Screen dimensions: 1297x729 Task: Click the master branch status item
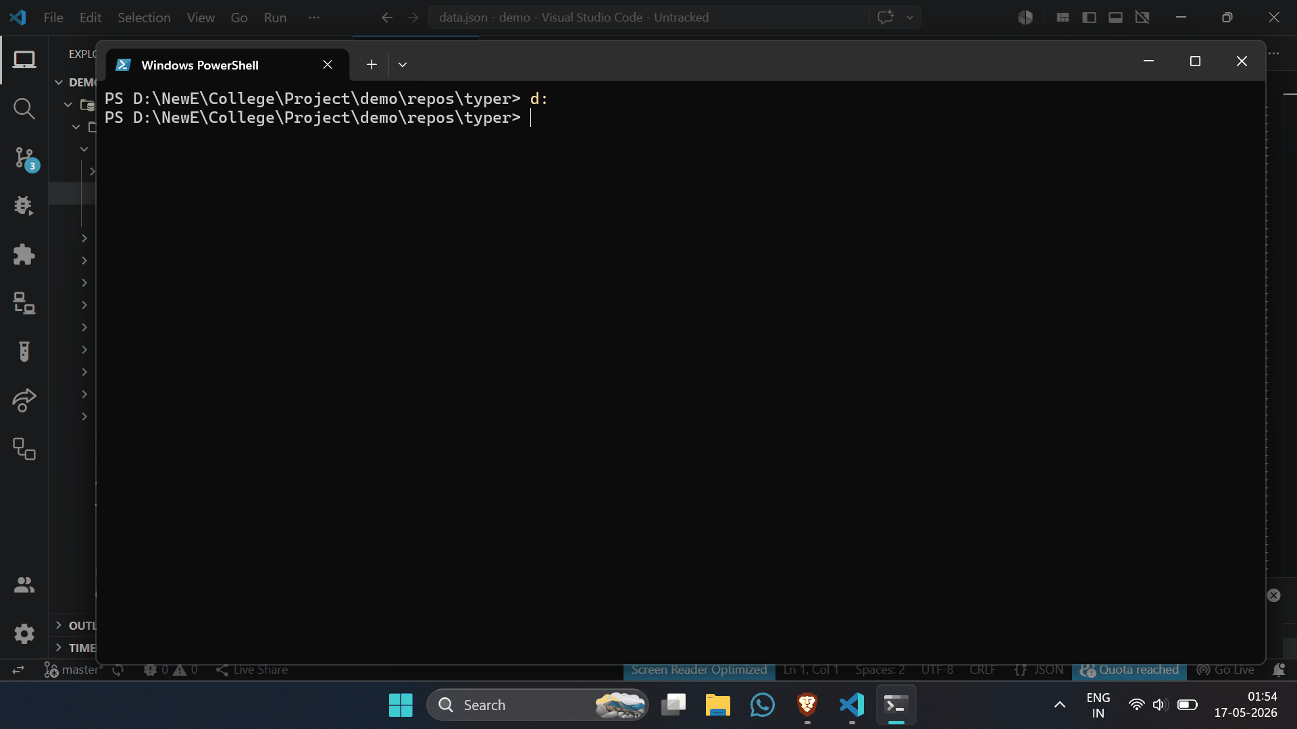tap(73, 670)
